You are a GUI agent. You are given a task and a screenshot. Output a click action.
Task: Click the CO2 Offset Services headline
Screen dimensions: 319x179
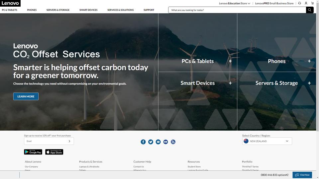coord(56,54)
